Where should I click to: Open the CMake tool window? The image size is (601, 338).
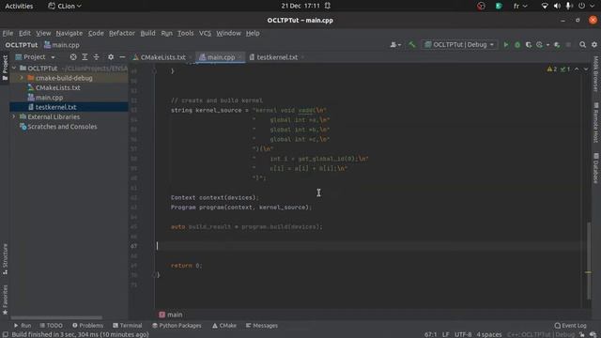(224, 326)
